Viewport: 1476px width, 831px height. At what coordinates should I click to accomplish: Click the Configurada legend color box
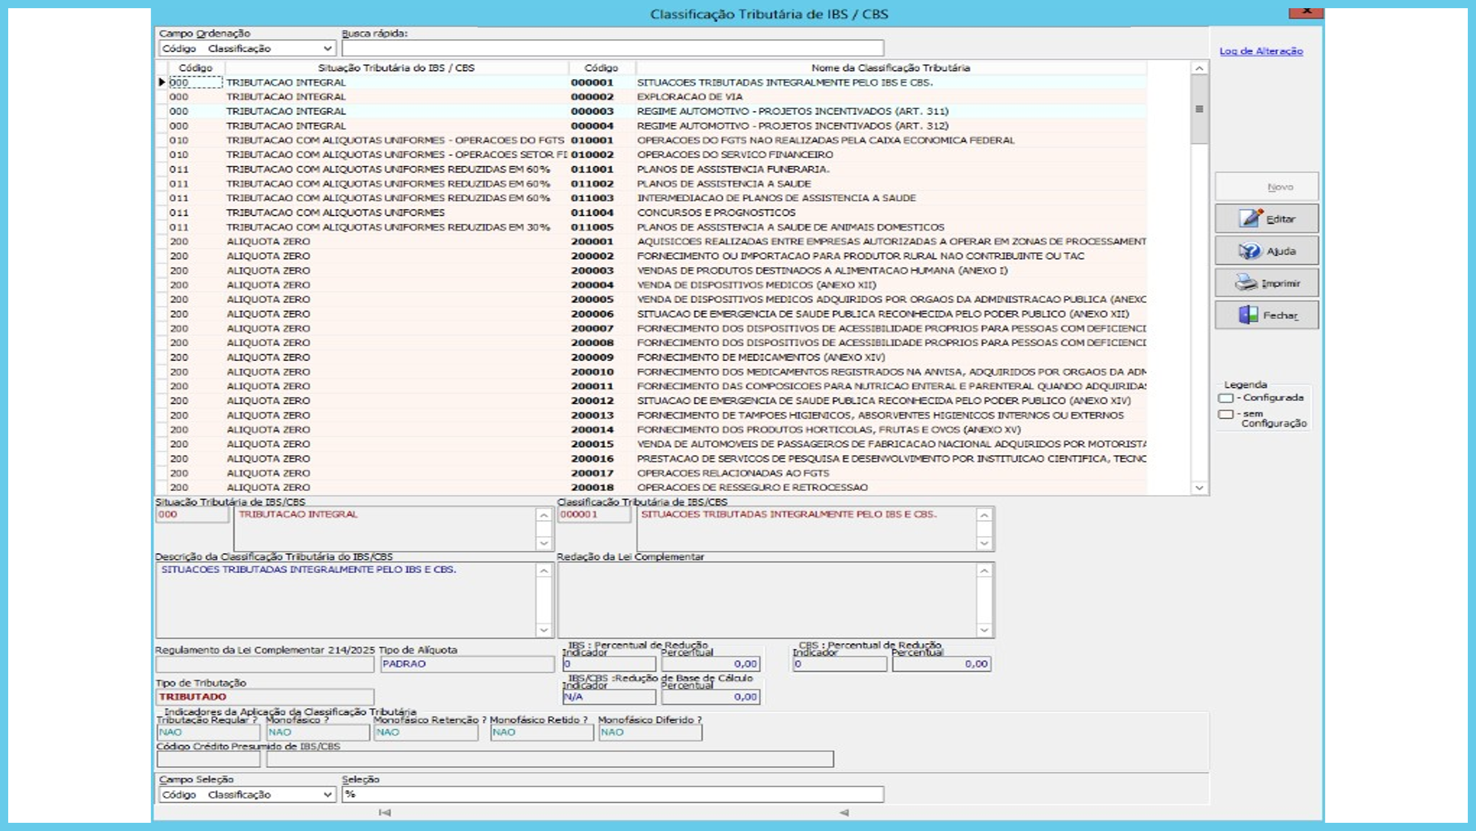coord(1226,398)
